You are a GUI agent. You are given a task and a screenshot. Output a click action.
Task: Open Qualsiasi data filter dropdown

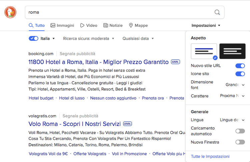coord(138,38)
